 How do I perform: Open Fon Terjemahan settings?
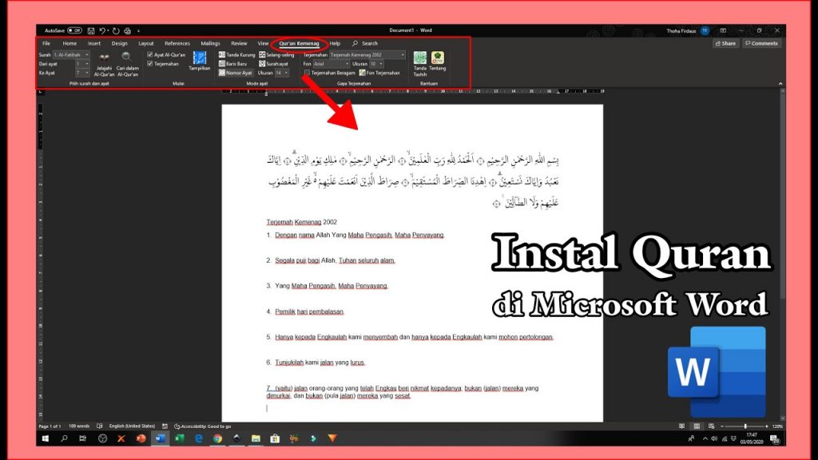[x=379, y=73]
